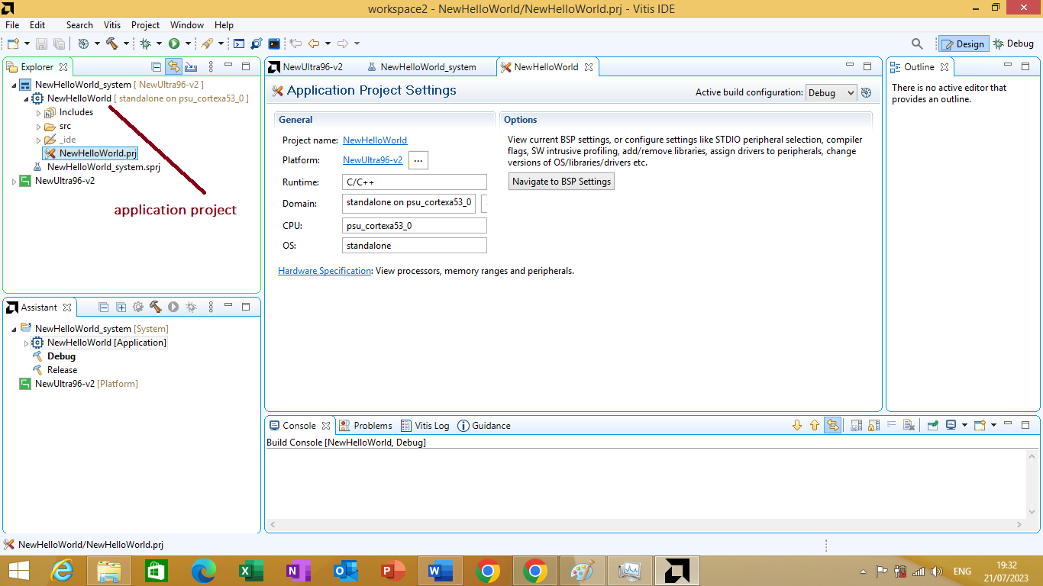This screenshot has width=1043, height=586.
Task: Click the build configurations manage icon in toolbar
Action: (83, 43)
